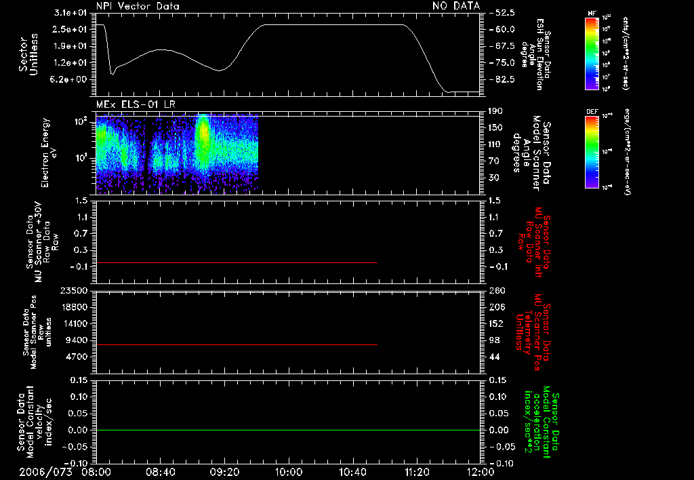The height and width of the screenshot is (480, 694).
Task: Click the 'Model Scanner Angle degrees' axis title
Action: tap(531, 153)
